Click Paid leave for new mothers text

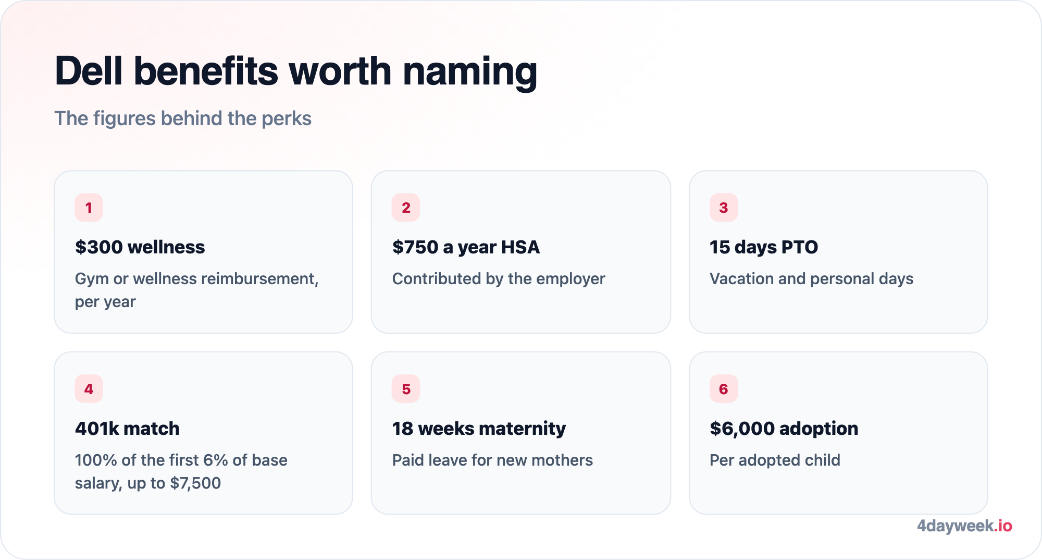point(492,460)
